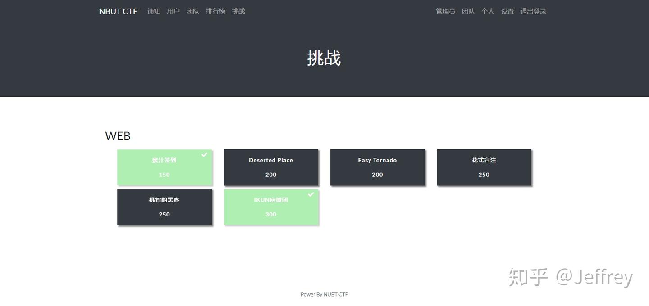Open the 用户 users page
The image size is (649, 306).
[173, 11]
